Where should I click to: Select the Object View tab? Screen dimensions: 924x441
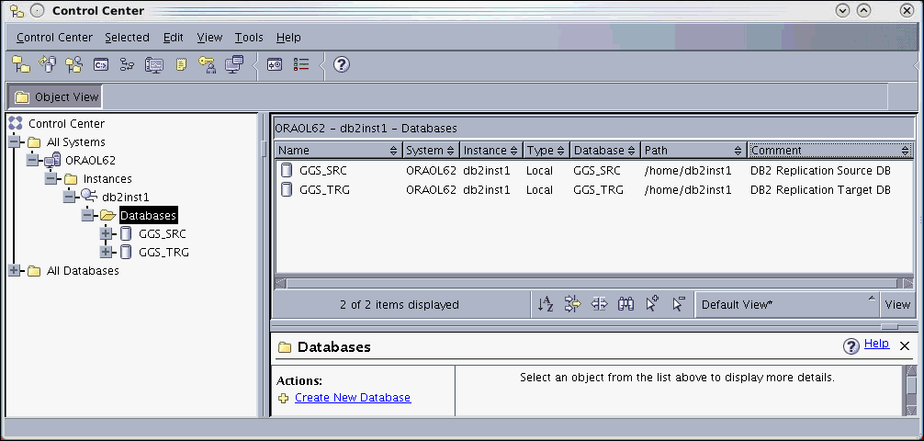tap(57, 96)
